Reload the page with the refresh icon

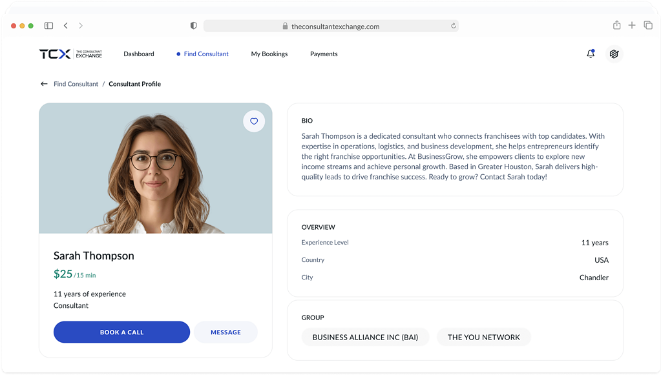pos(453,26)
